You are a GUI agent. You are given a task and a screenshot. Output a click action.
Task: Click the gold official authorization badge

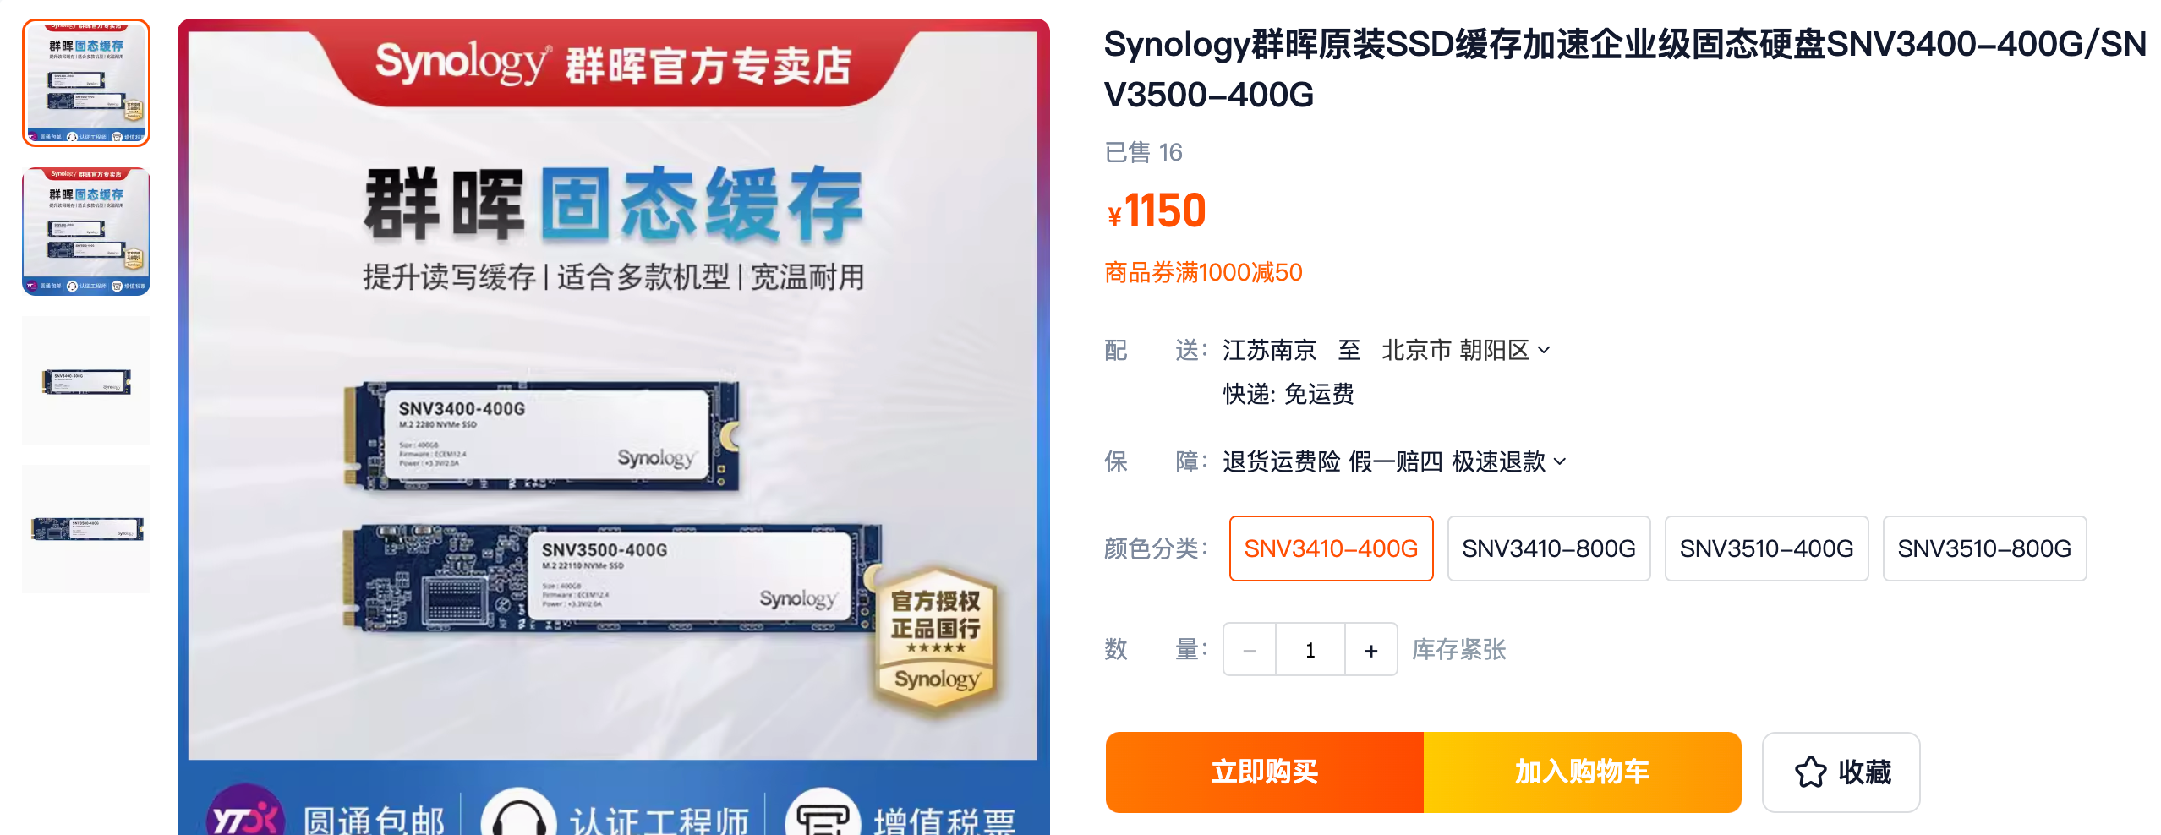[x=936, y=641]
